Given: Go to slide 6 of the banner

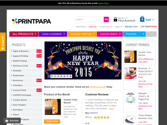Looking at the screenshot, I should tap(64, 76).
